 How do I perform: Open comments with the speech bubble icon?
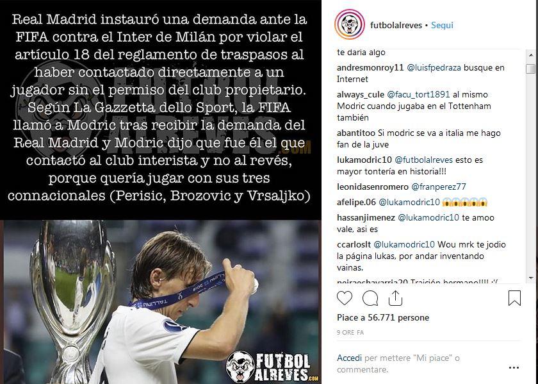pos(370,298)
